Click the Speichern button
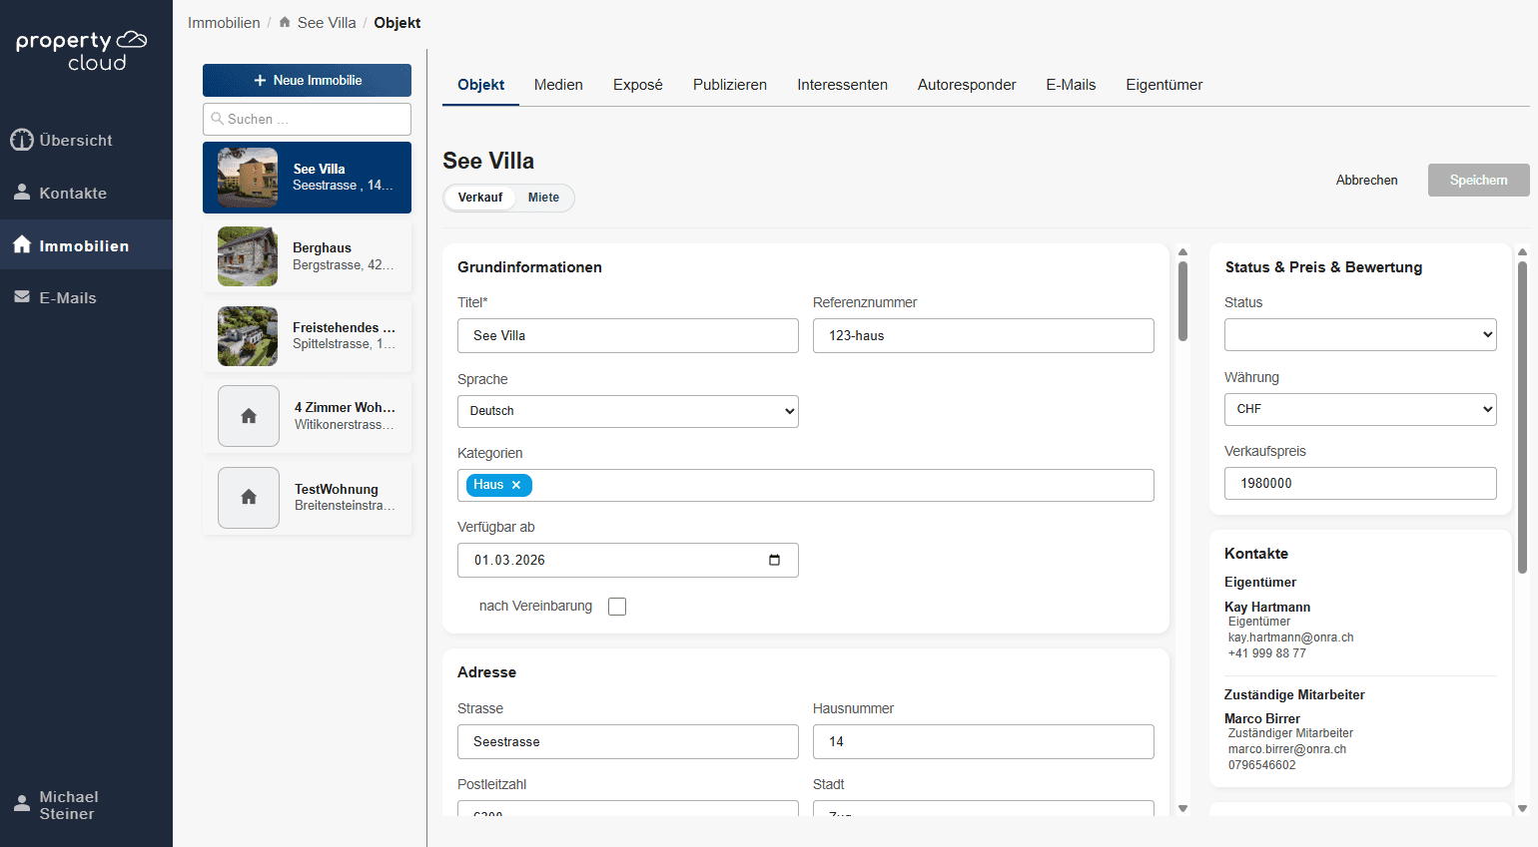 pos(1478,180)
